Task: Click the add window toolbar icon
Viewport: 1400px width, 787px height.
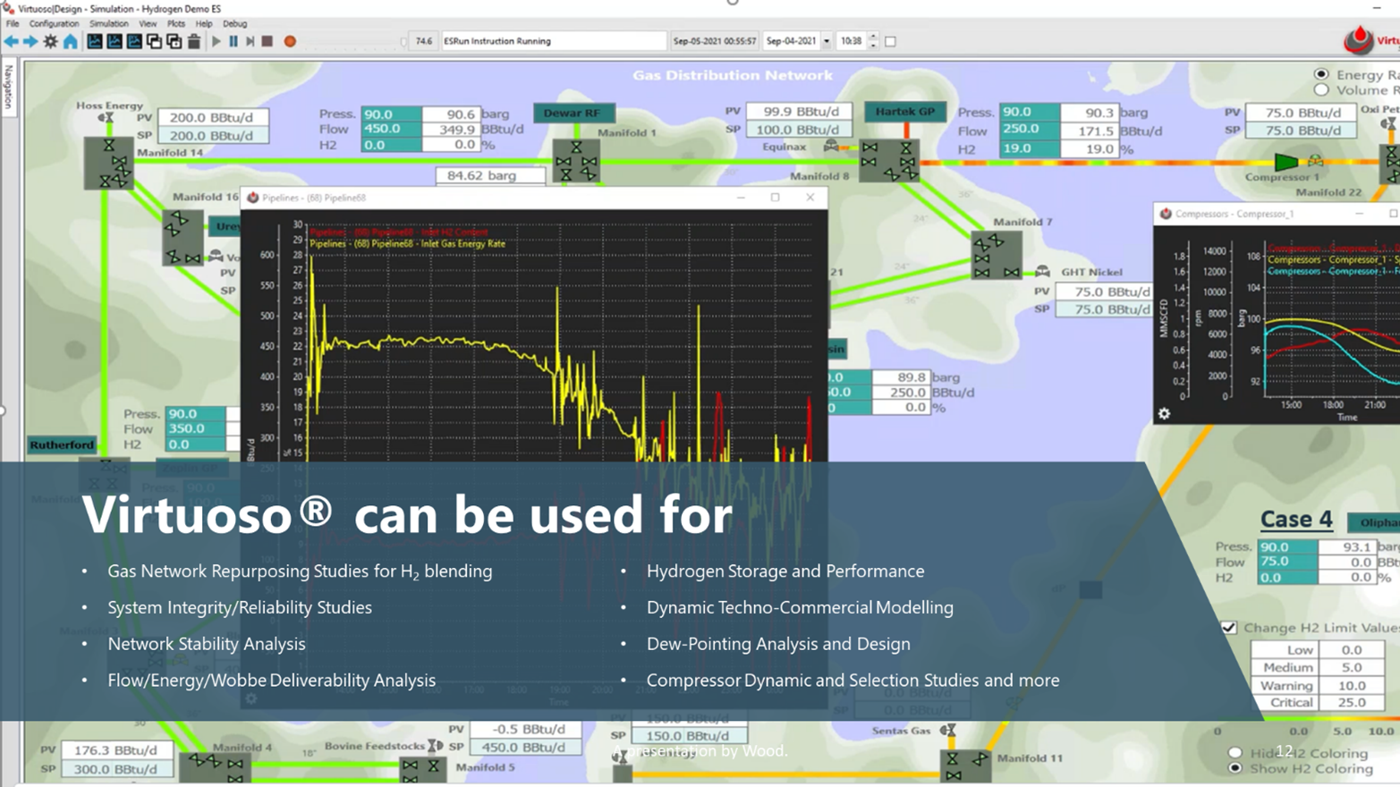Action: [x=174, y=41]
